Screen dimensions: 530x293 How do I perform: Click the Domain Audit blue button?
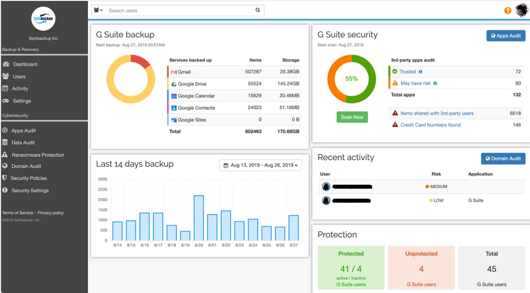[503, 159]
